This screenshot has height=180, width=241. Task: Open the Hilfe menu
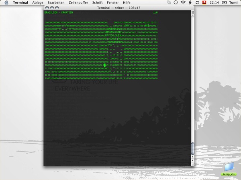(x=127, y=3)
